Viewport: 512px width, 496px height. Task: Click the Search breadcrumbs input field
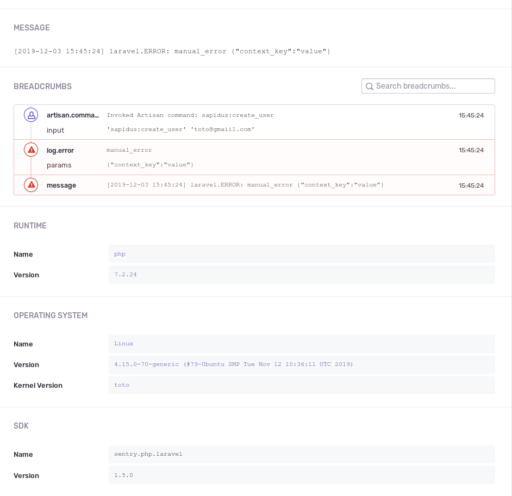[429, 86]
